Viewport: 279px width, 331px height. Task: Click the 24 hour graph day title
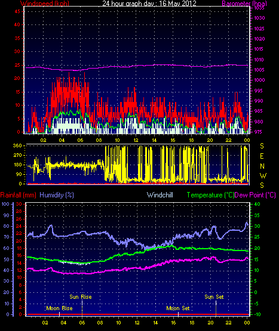(149, 3)
